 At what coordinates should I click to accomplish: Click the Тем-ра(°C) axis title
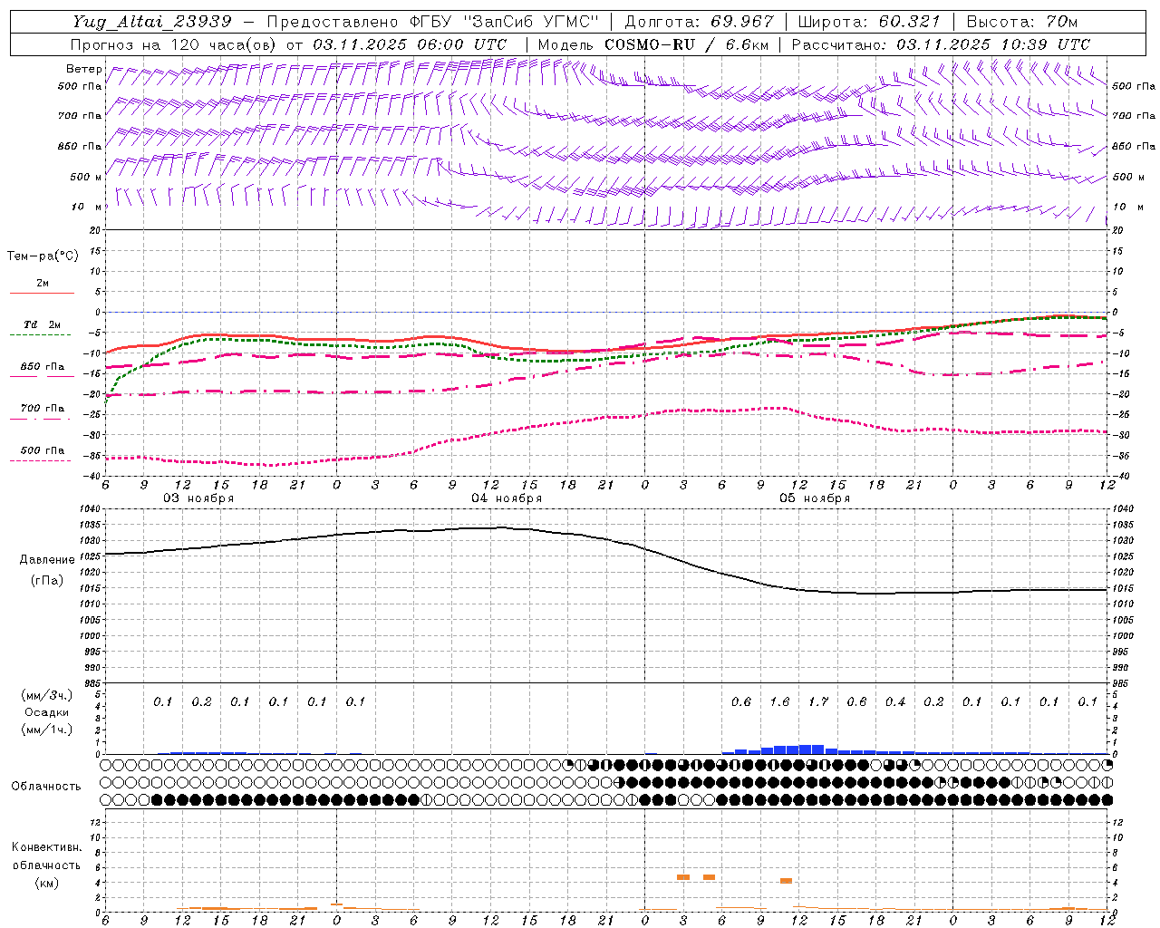coord(43,256)
